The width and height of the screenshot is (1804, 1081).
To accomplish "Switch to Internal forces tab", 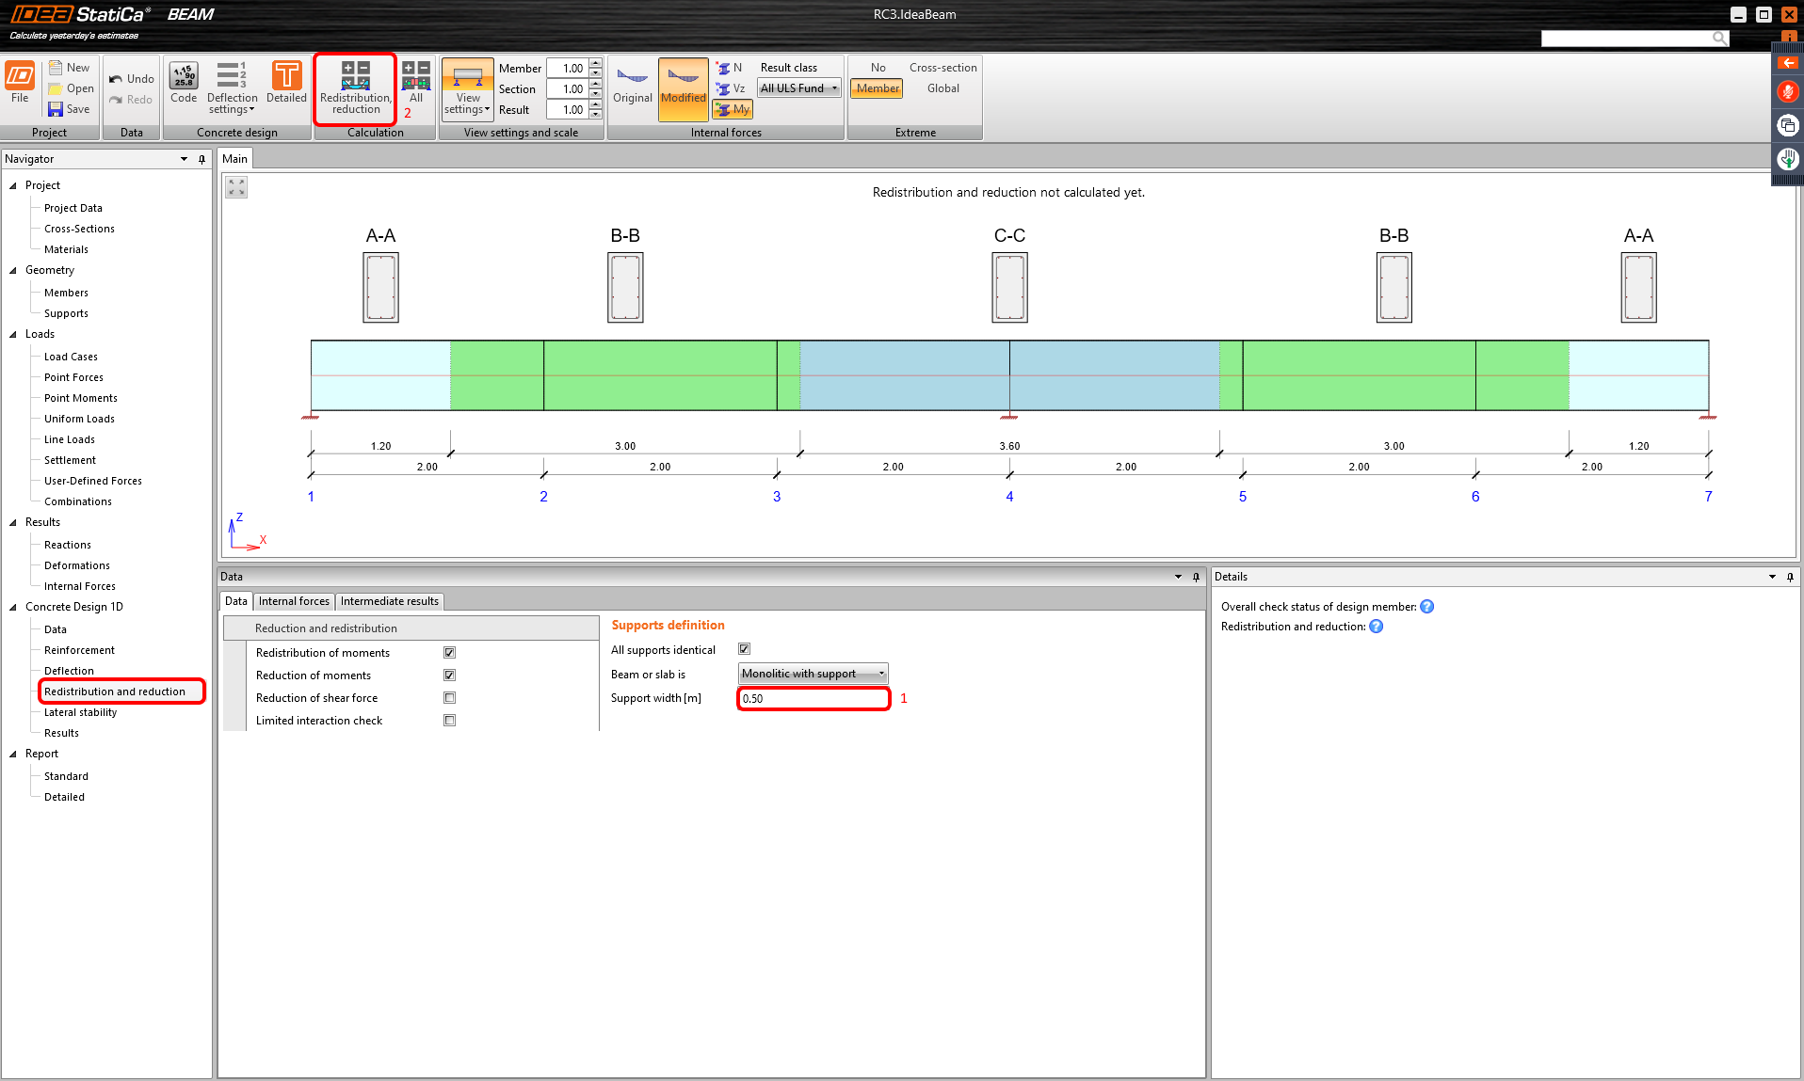I will coord(294,601).
